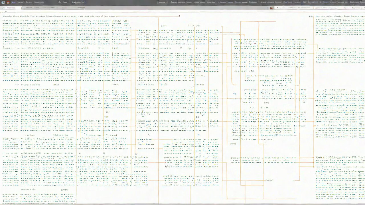Select the first tab in the second row
365x205 pixels.
pos(11,8)
